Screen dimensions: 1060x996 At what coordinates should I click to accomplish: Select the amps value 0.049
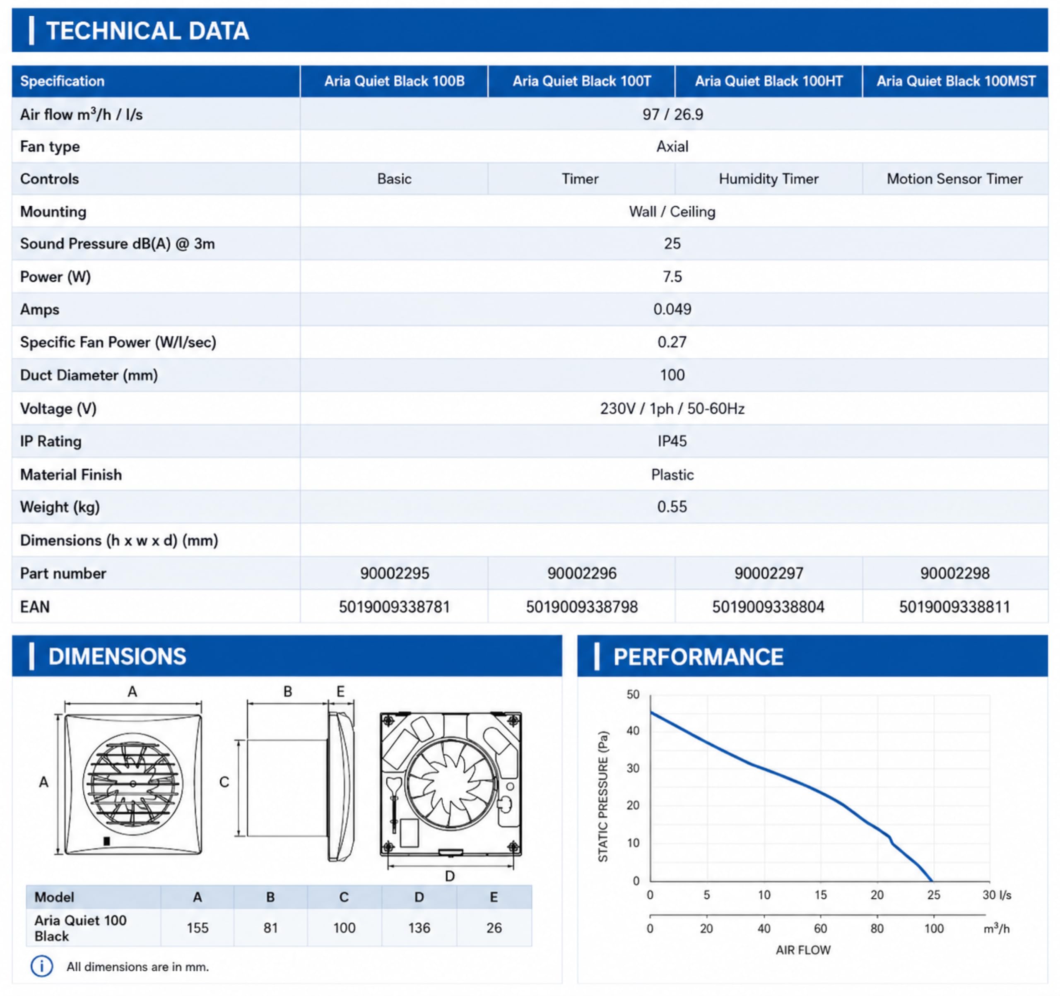click(x=672, y=309)
